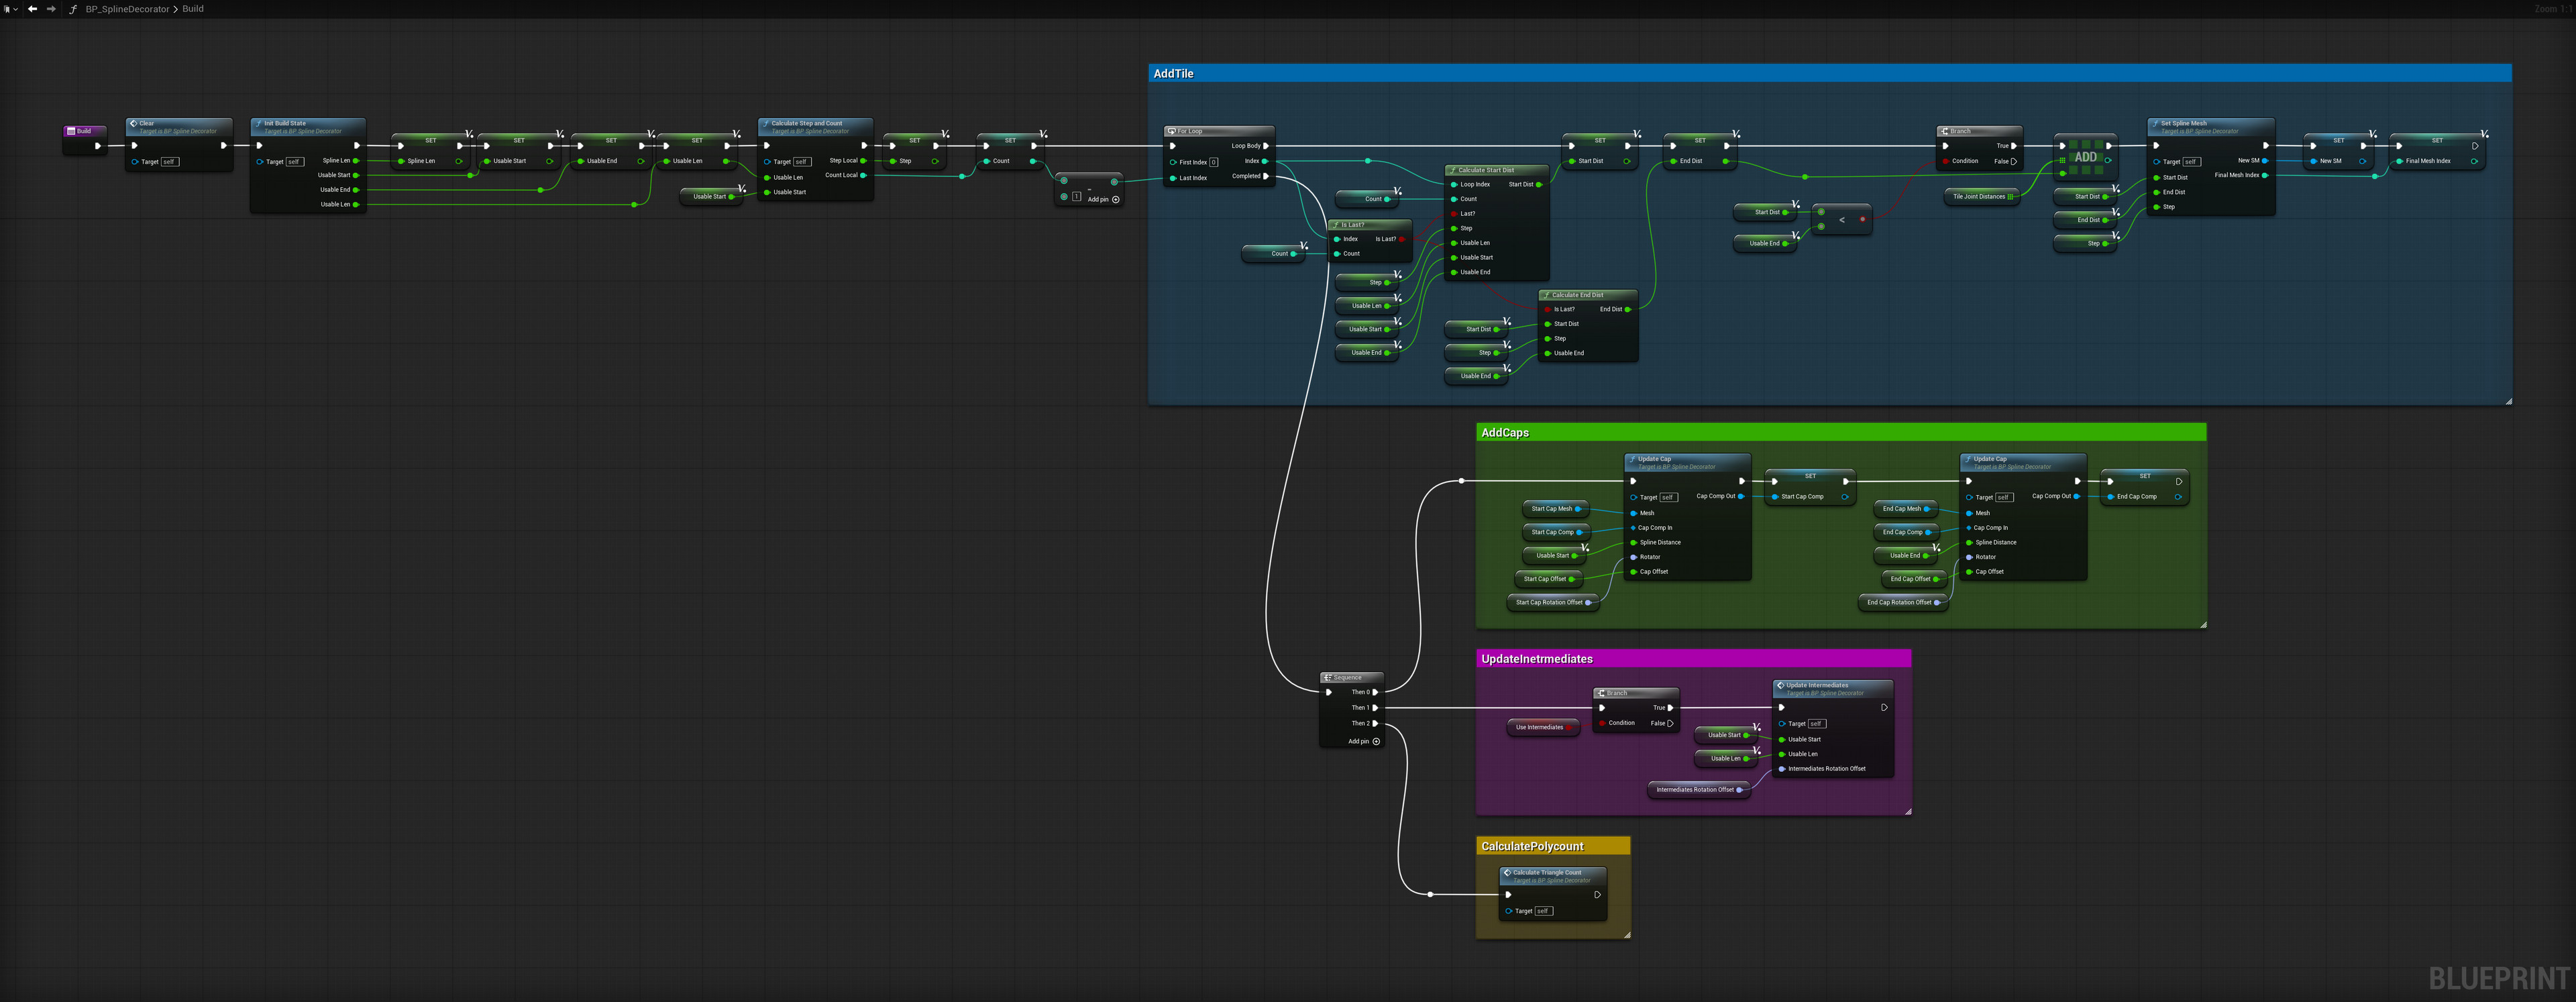Image resolution: width=2576 pixels, height=1002 pixels.
Task: Select the For Loop node icon
Action: (1172, 131)
